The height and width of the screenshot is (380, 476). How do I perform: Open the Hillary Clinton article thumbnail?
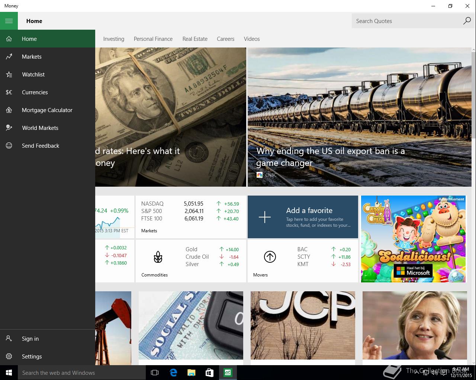415,325
